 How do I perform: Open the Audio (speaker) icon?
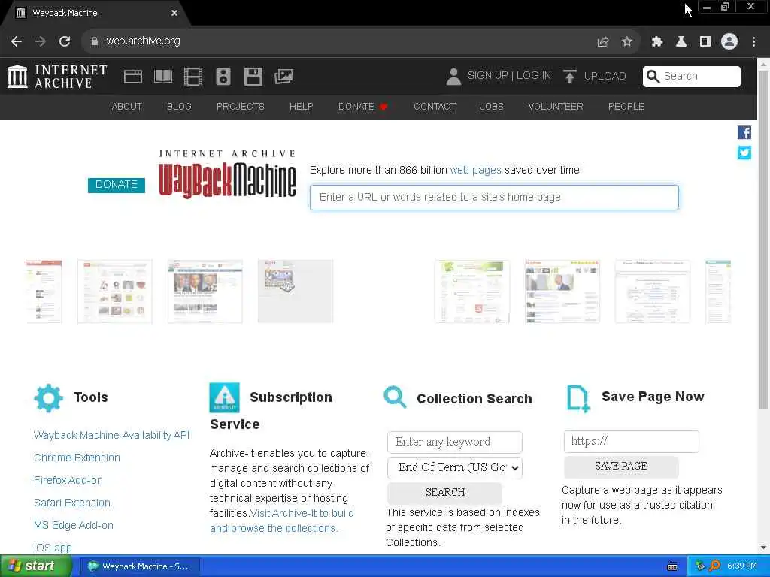click(223, 77)
